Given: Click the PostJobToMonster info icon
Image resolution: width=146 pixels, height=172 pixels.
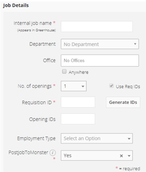Looking at the screenshot, I should [53, 153].
